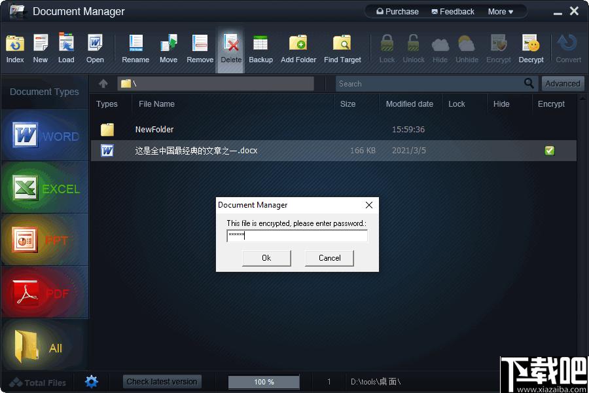
Task: Filter by PDF document type
Action: click(45, 292)
